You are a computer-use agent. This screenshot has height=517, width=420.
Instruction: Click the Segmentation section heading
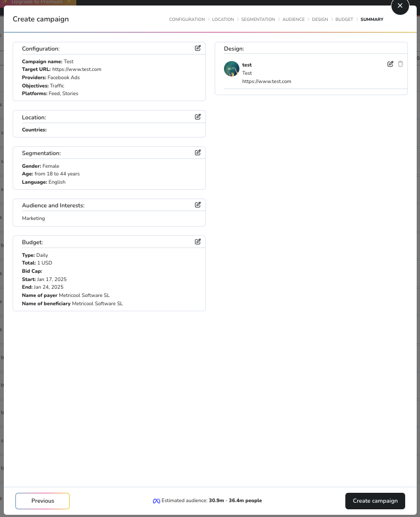pyautogui.click(x=42, y=153)
